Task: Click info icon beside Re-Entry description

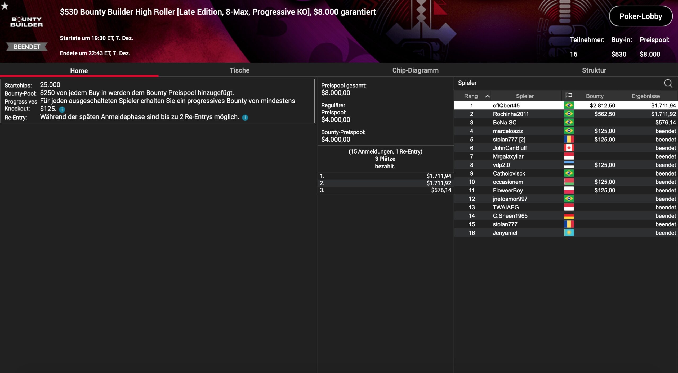Action: [245, 118]
